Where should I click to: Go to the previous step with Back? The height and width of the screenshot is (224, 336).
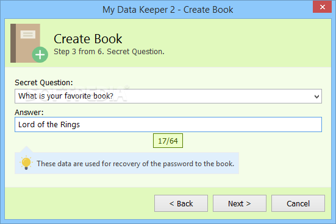point(181,203)
